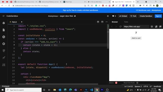Click the Embed button
Viewport: 163px width, 92px height.
pyautogui.click(x=123, y=16)
